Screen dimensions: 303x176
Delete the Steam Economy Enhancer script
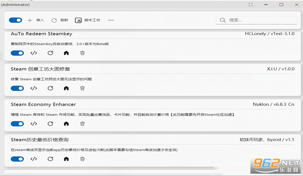[x=82, y=124]
